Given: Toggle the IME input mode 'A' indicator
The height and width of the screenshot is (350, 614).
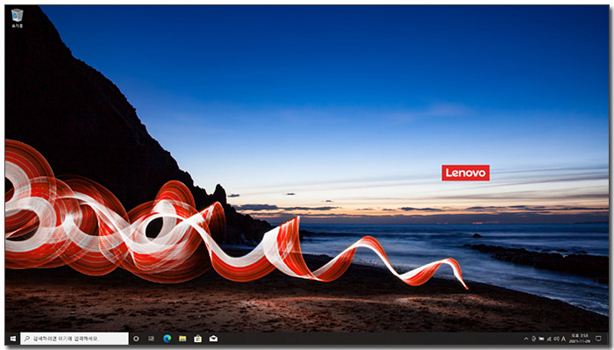Looking at the screenshot, I should tap(563, 339).
